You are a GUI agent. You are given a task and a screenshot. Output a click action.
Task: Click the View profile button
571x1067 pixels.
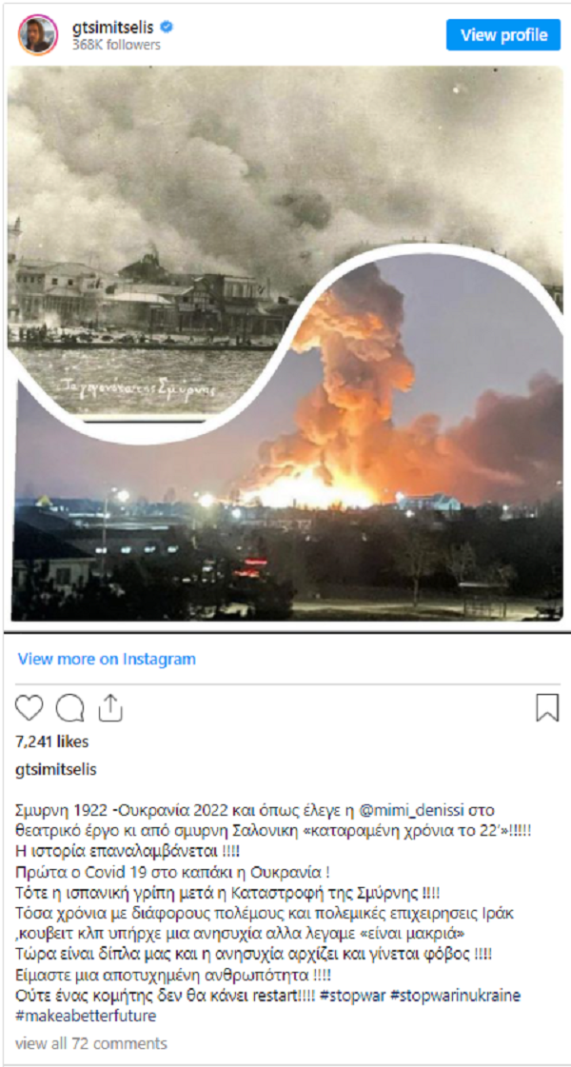(x=503, y=34)
